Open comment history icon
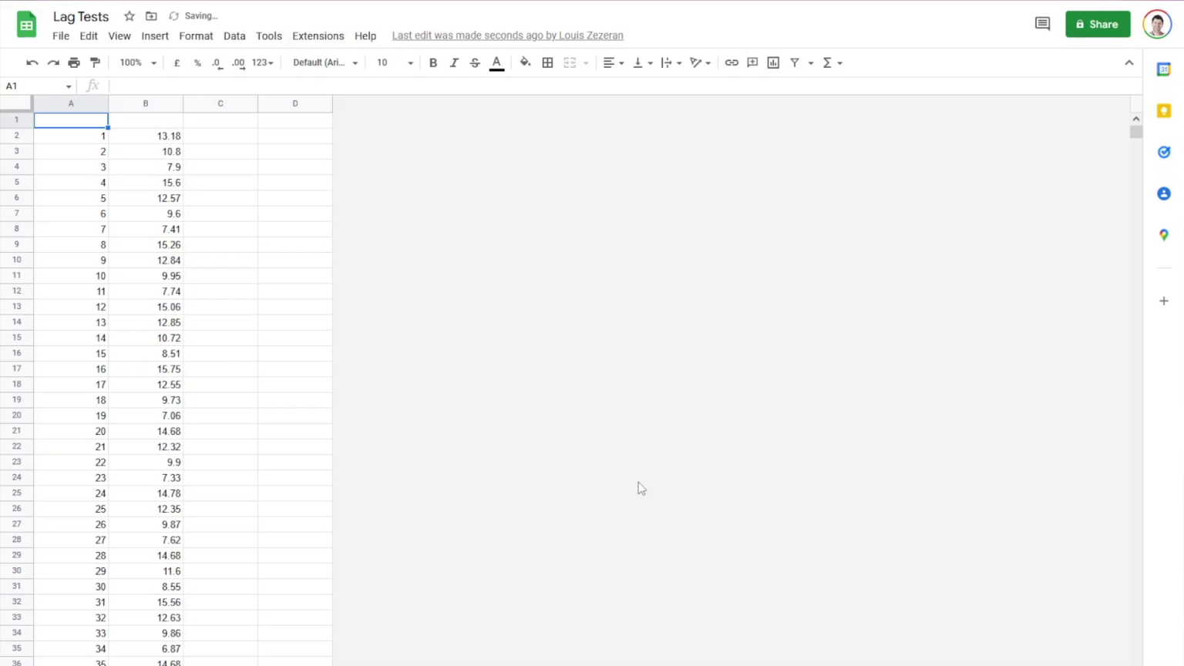 1042,24
